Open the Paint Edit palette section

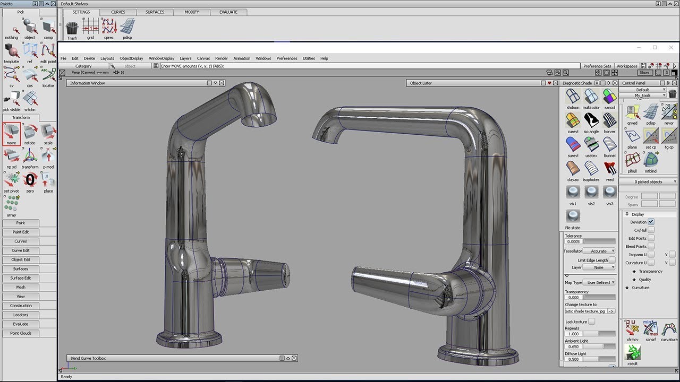tap(21, 232)
